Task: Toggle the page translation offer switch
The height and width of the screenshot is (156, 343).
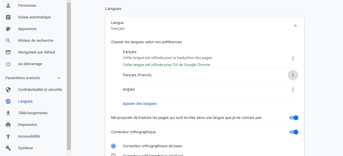Action: [x=294, y=118]
